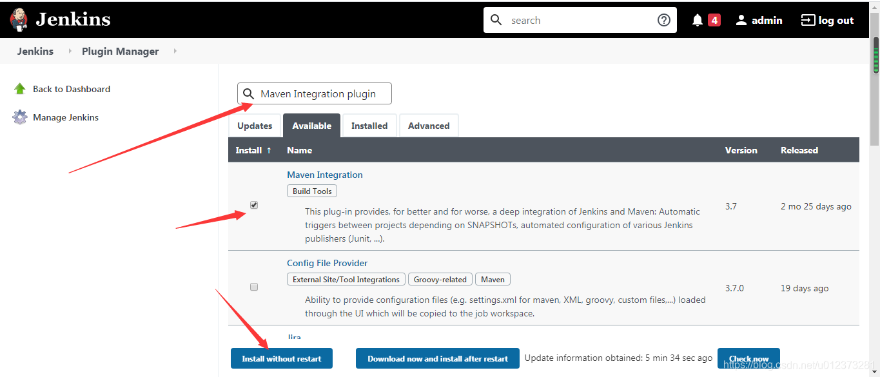Image resolution: width=880 pixels, height=377 pixels.
Task: Click the magnifier icon in plugin filter
Action: click(248, 94)
